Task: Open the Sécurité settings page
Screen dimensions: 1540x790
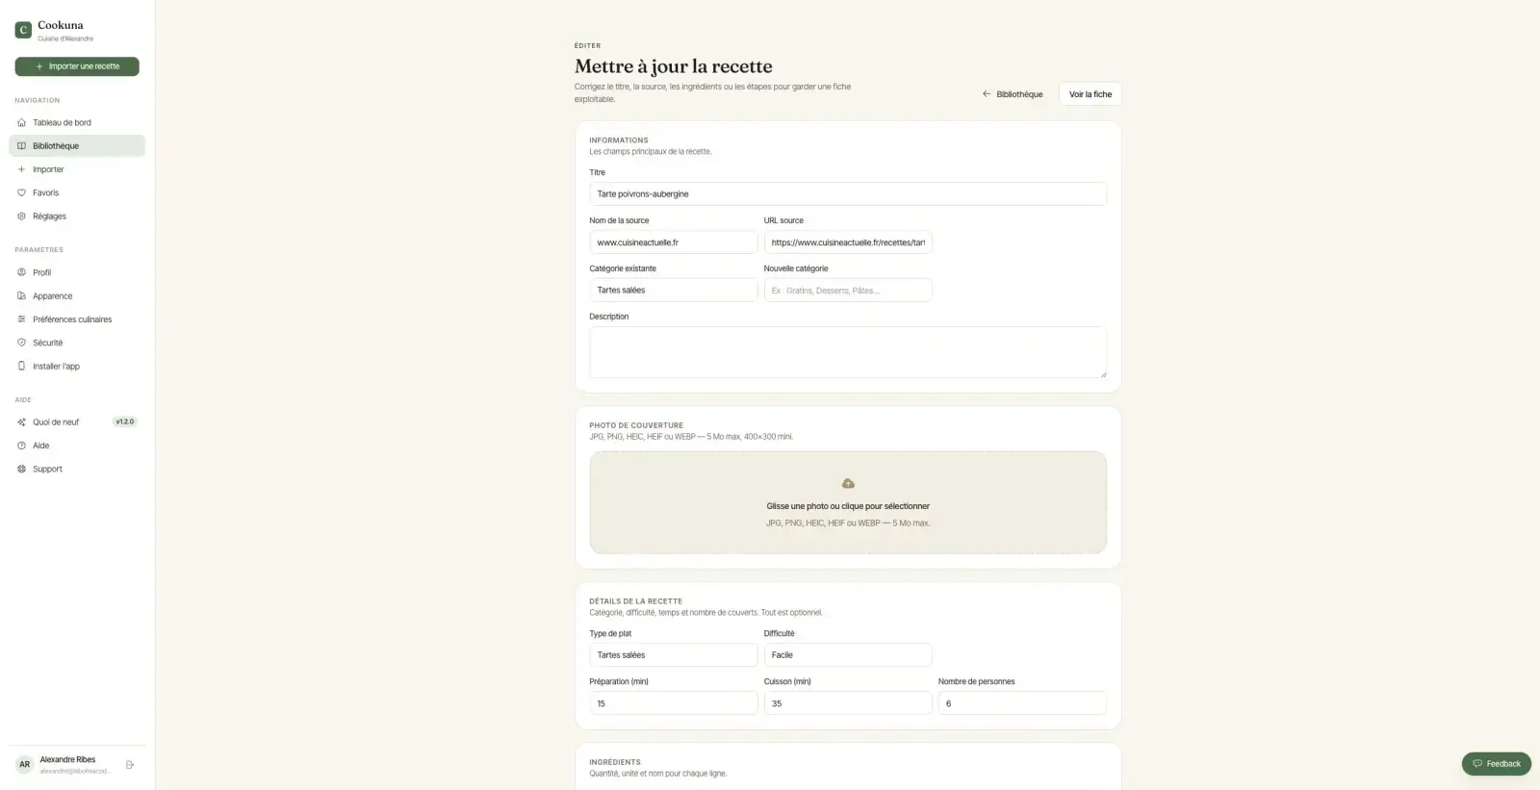Action: pos(77,343)
